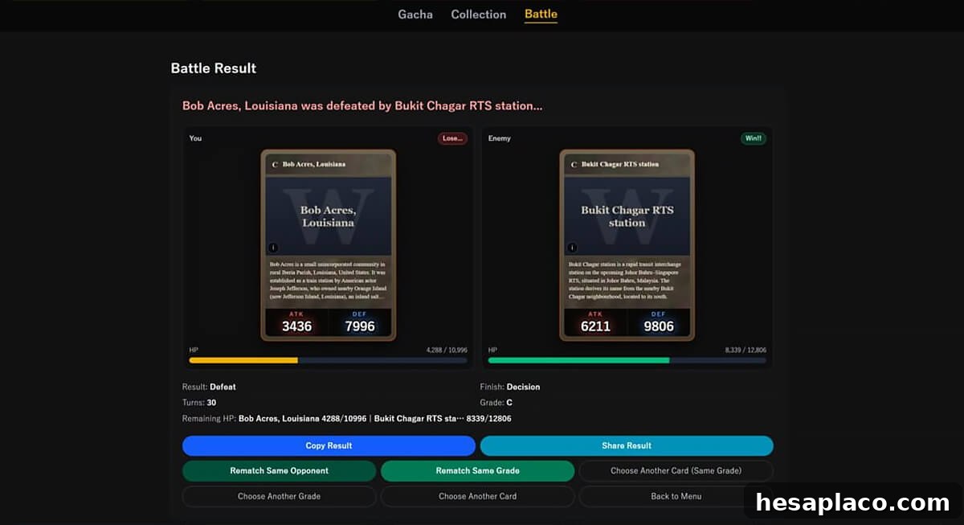Screen dimensions: 964x525
Task: Click DEF value 7996
Action: (x=360, y=326)
